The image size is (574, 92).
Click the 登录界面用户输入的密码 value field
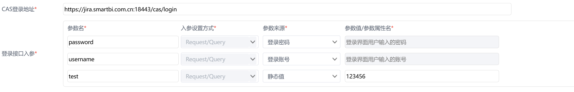tap(422, 42)
